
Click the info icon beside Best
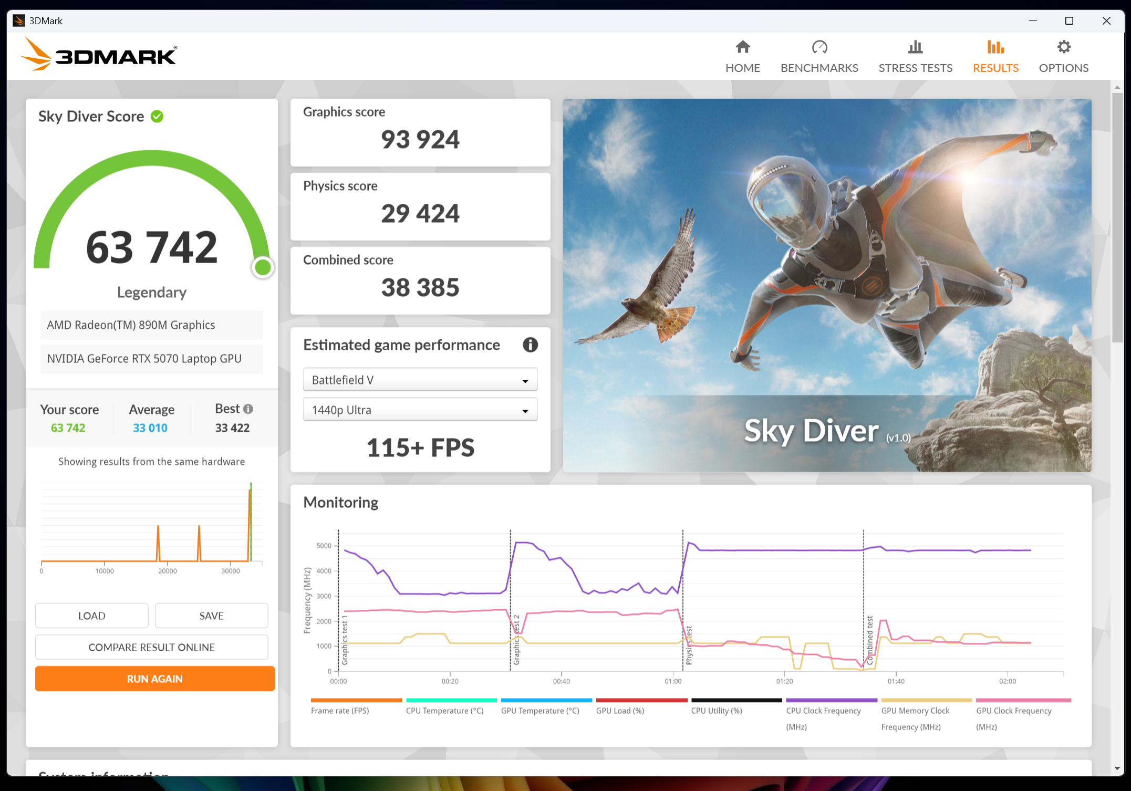pyautogui.click(x=248, y=409)
